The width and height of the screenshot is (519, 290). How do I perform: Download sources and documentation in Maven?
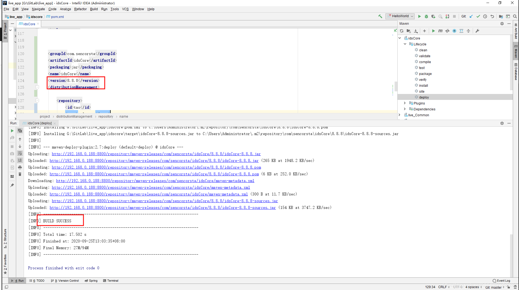point(416,31)
